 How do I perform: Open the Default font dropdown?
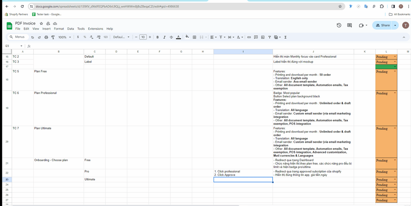[x=121, y=37]
